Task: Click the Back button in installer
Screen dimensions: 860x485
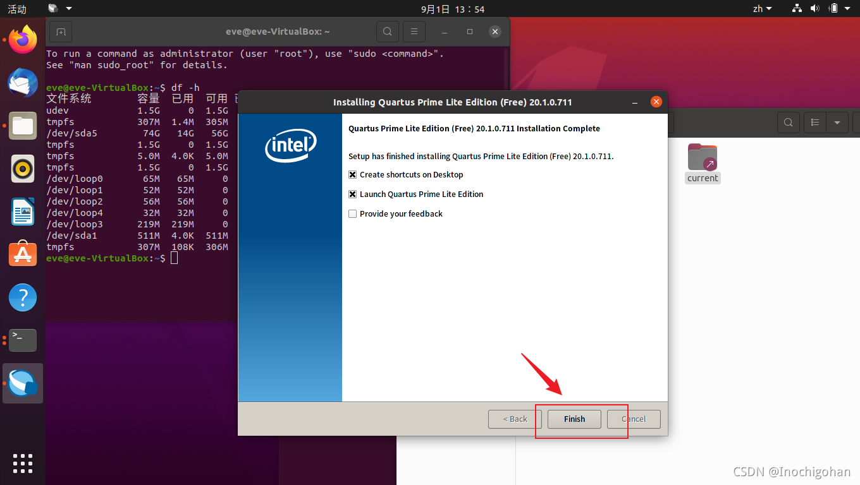Action: click(515, 419)
